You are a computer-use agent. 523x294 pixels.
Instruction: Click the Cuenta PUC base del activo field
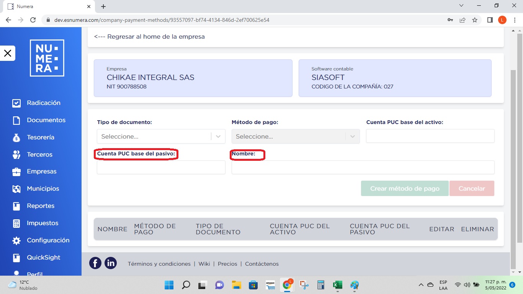[430, 136]
